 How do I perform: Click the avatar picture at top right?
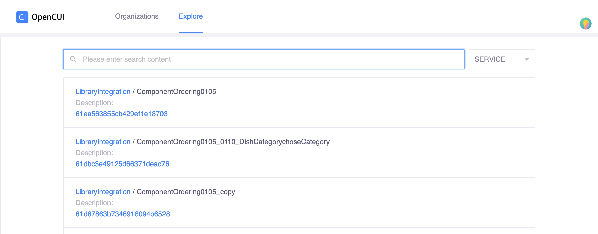coord(586,24)
